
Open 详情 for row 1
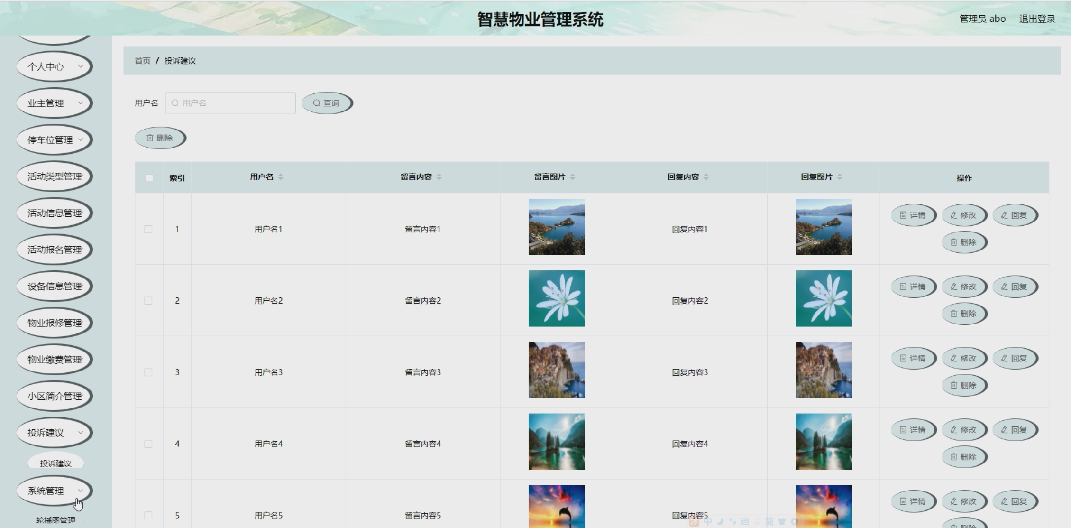coord(913,215)
